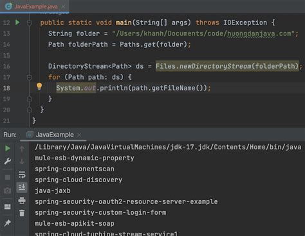Click spring-security-oauth2-resource-server-example output line
The height and width of the screenshot is (236, 305).
pos(126,201)
